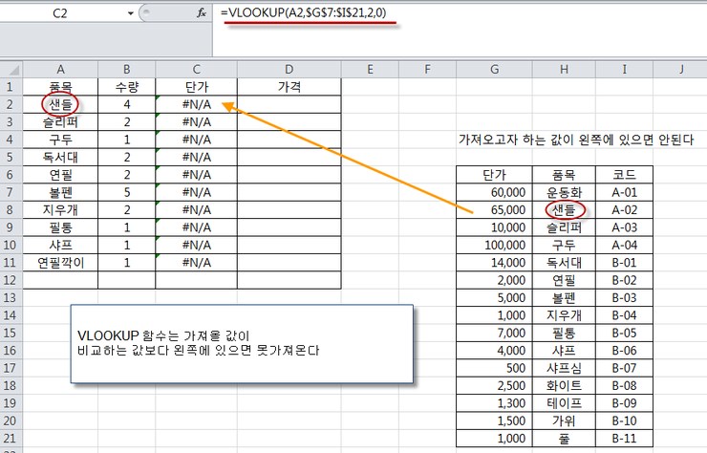
Task: Select the red oval around 샌들 in A2
Action: 60,104
